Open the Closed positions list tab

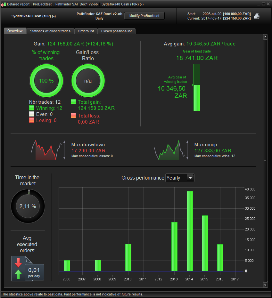[x=116, y=31]
